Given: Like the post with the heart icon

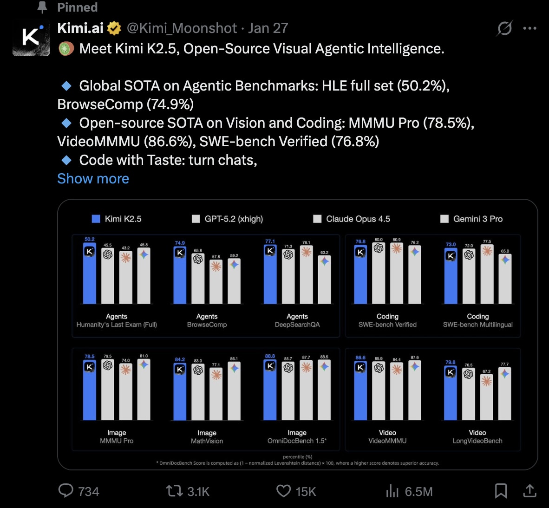Looking at the screenshot, I should point(283,491).
